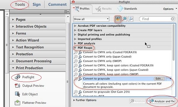The image size is (178, 107).
Task: Expand the PDF analysis group
Action: [x=75, y=43]
